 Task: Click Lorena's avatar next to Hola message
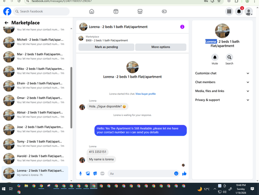82,107
